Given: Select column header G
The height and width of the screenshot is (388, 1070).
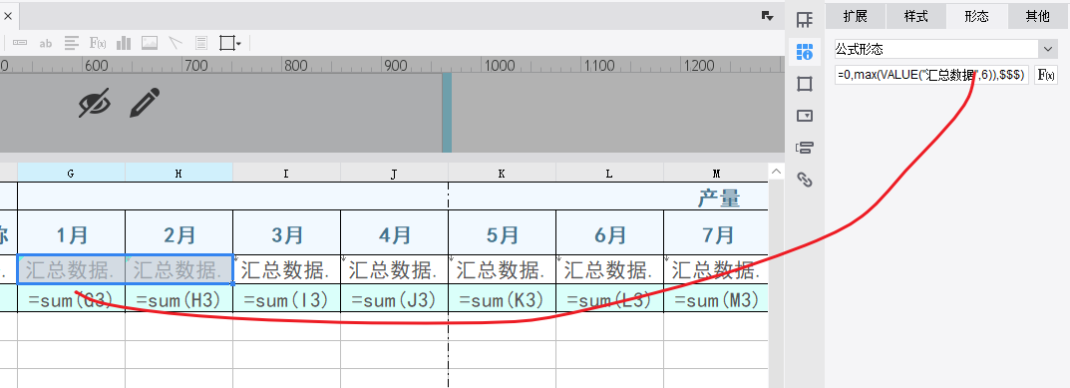Looking at the screenshot, I should tap(71, 174).
